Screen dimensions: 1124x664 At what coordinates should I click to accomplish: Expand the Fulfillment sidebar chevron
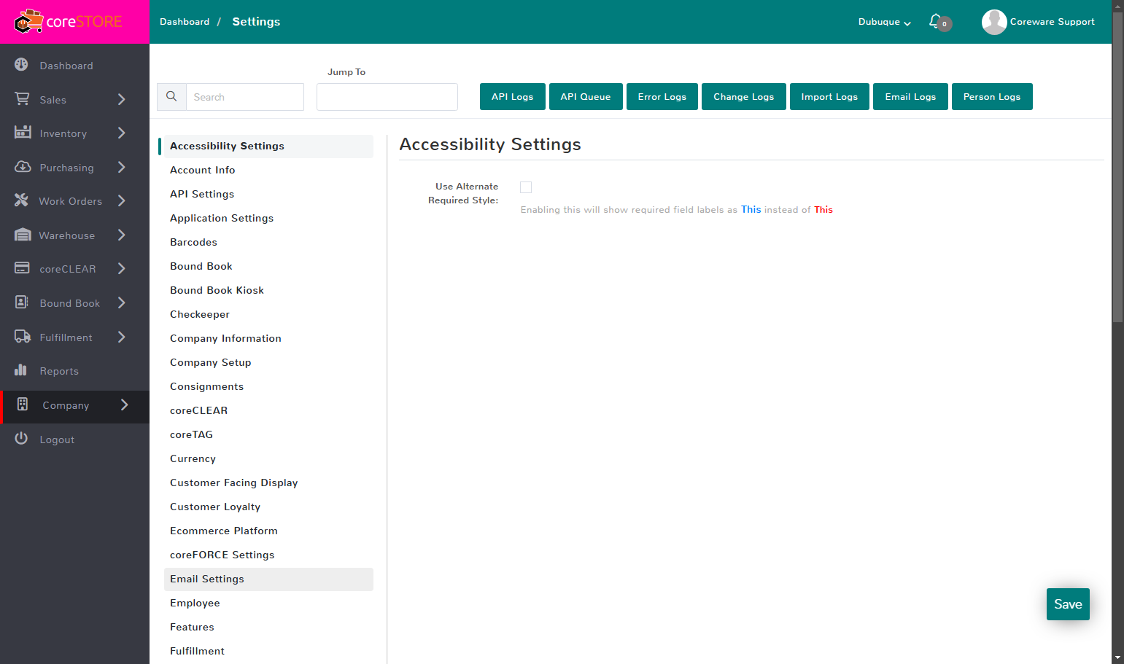[x=122, y=337]
